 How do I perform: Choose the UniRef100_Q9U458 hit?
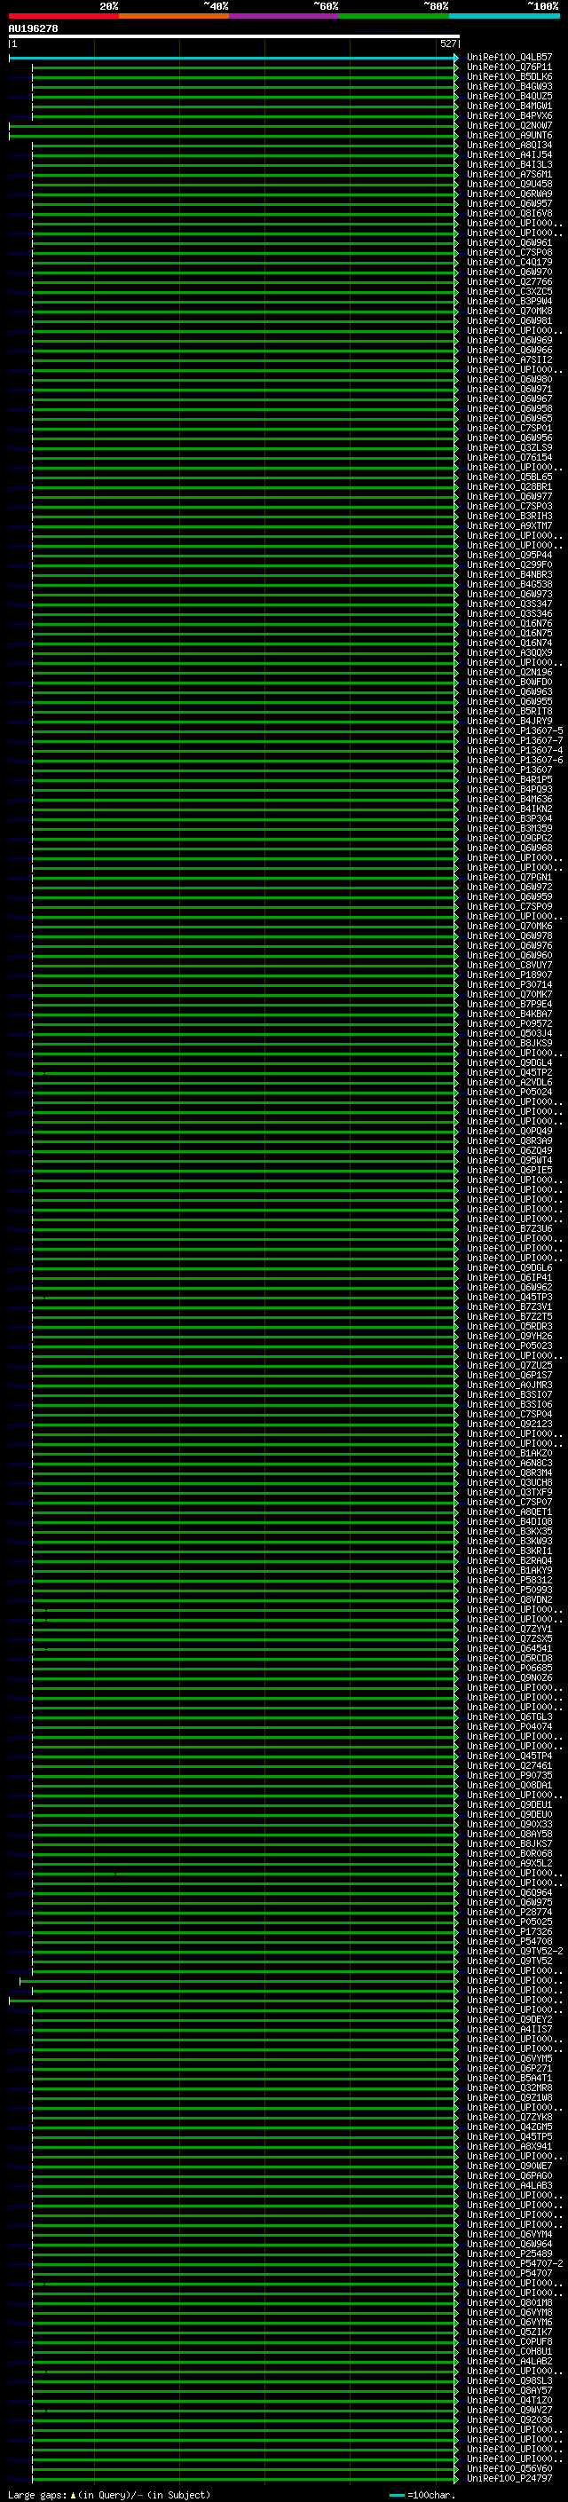[509, 184]
